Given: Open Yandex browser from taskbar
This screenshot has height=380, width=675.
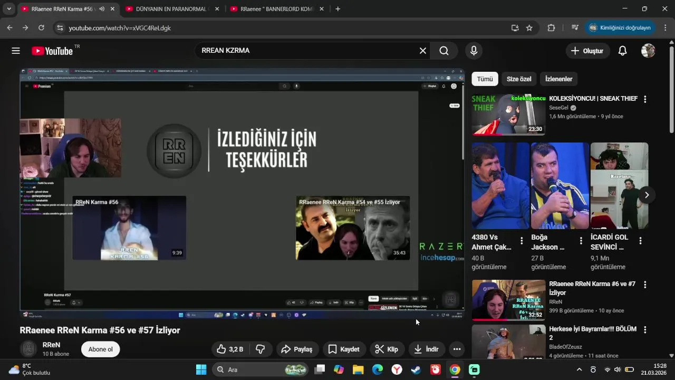Looking at the screenshot, I should (x=397, y=369).
